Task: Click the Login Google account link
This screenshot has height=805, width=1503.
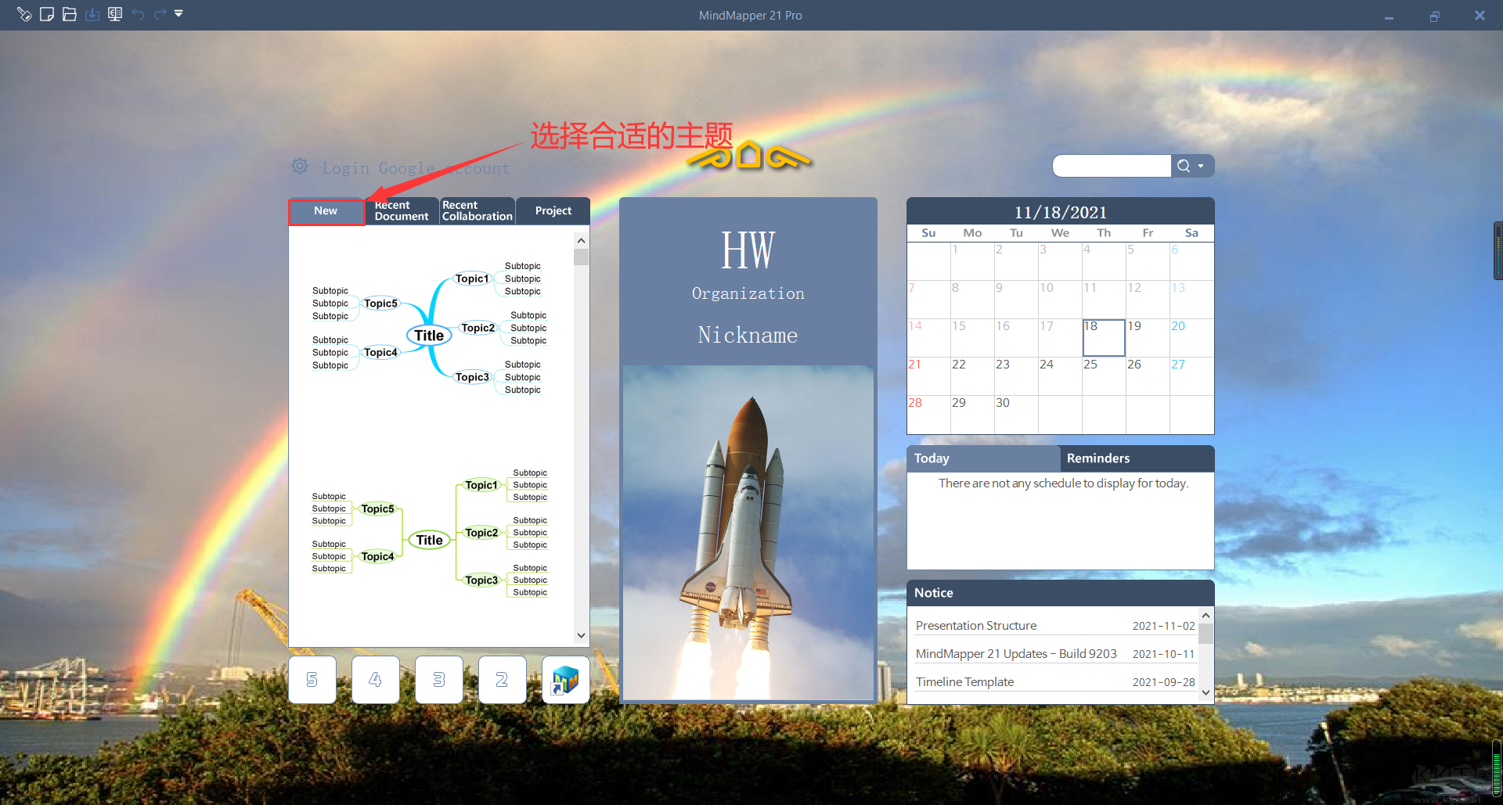Action: (x=416, y=168)
